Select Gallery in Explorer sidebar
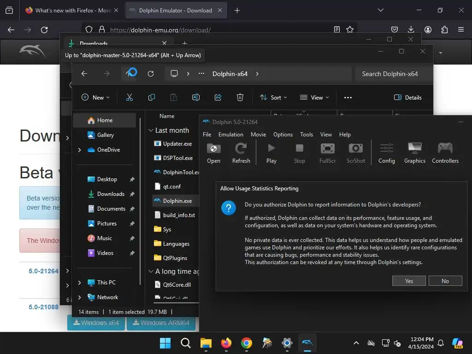Viewport: 472px width, 354px height. [x=105, y=135]
